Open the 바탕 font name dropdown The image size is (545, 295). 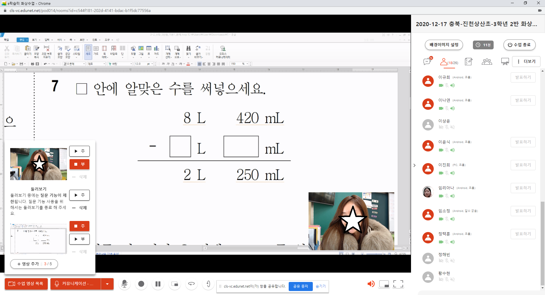pos(131,64)
